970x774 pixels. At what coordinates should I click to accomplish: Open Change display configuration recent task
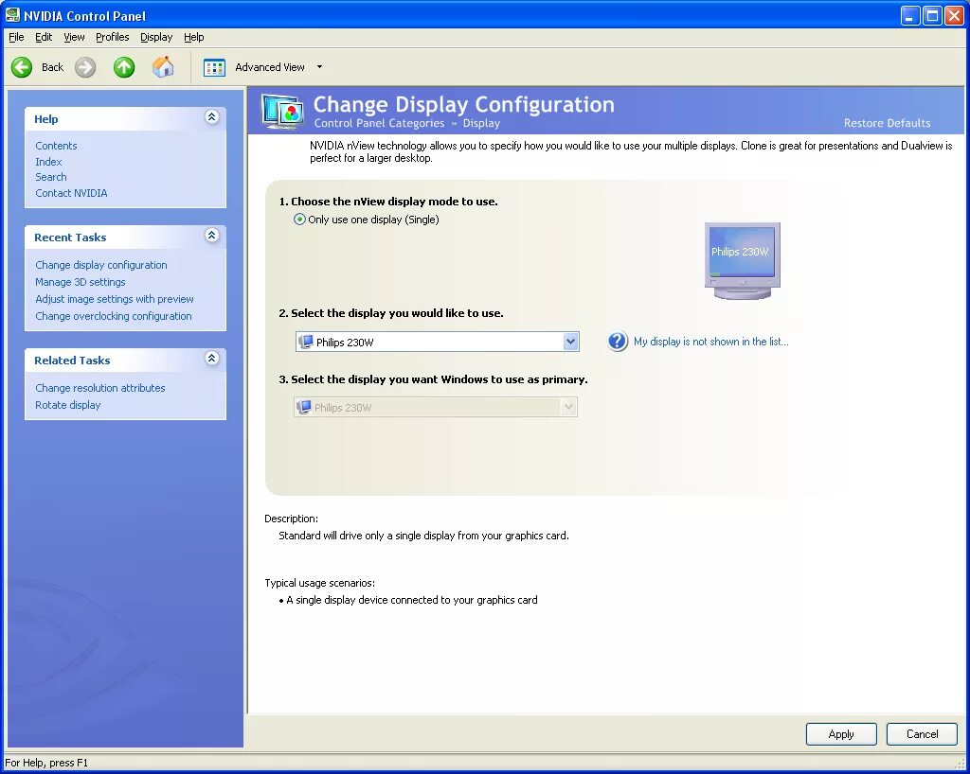pyautogui.click(x=100, y=265)
